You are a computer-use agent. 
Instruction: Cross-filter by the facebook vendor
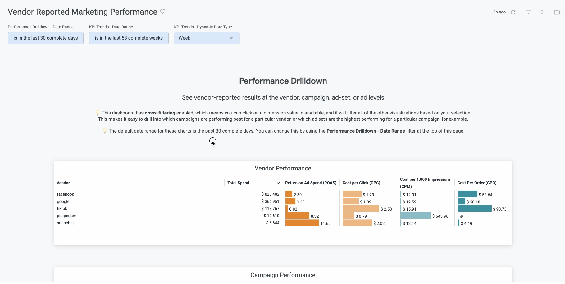(66, 194)
